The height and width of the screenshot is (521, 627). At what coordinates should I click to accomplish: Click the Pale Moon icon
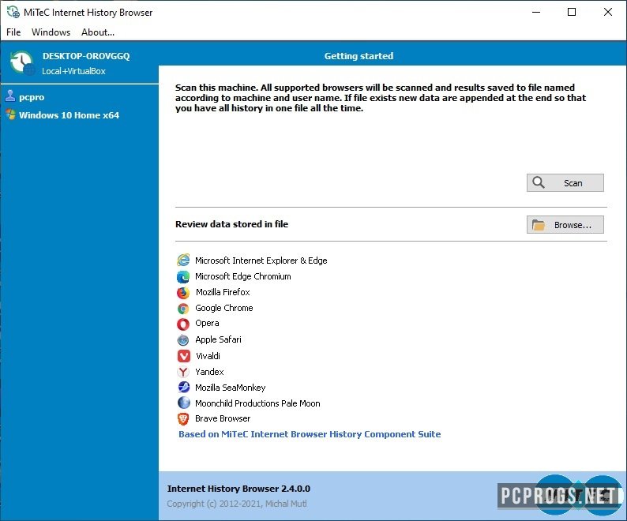183,403
